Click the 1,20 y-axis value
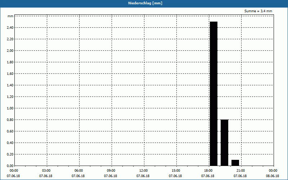 point(10,97)
